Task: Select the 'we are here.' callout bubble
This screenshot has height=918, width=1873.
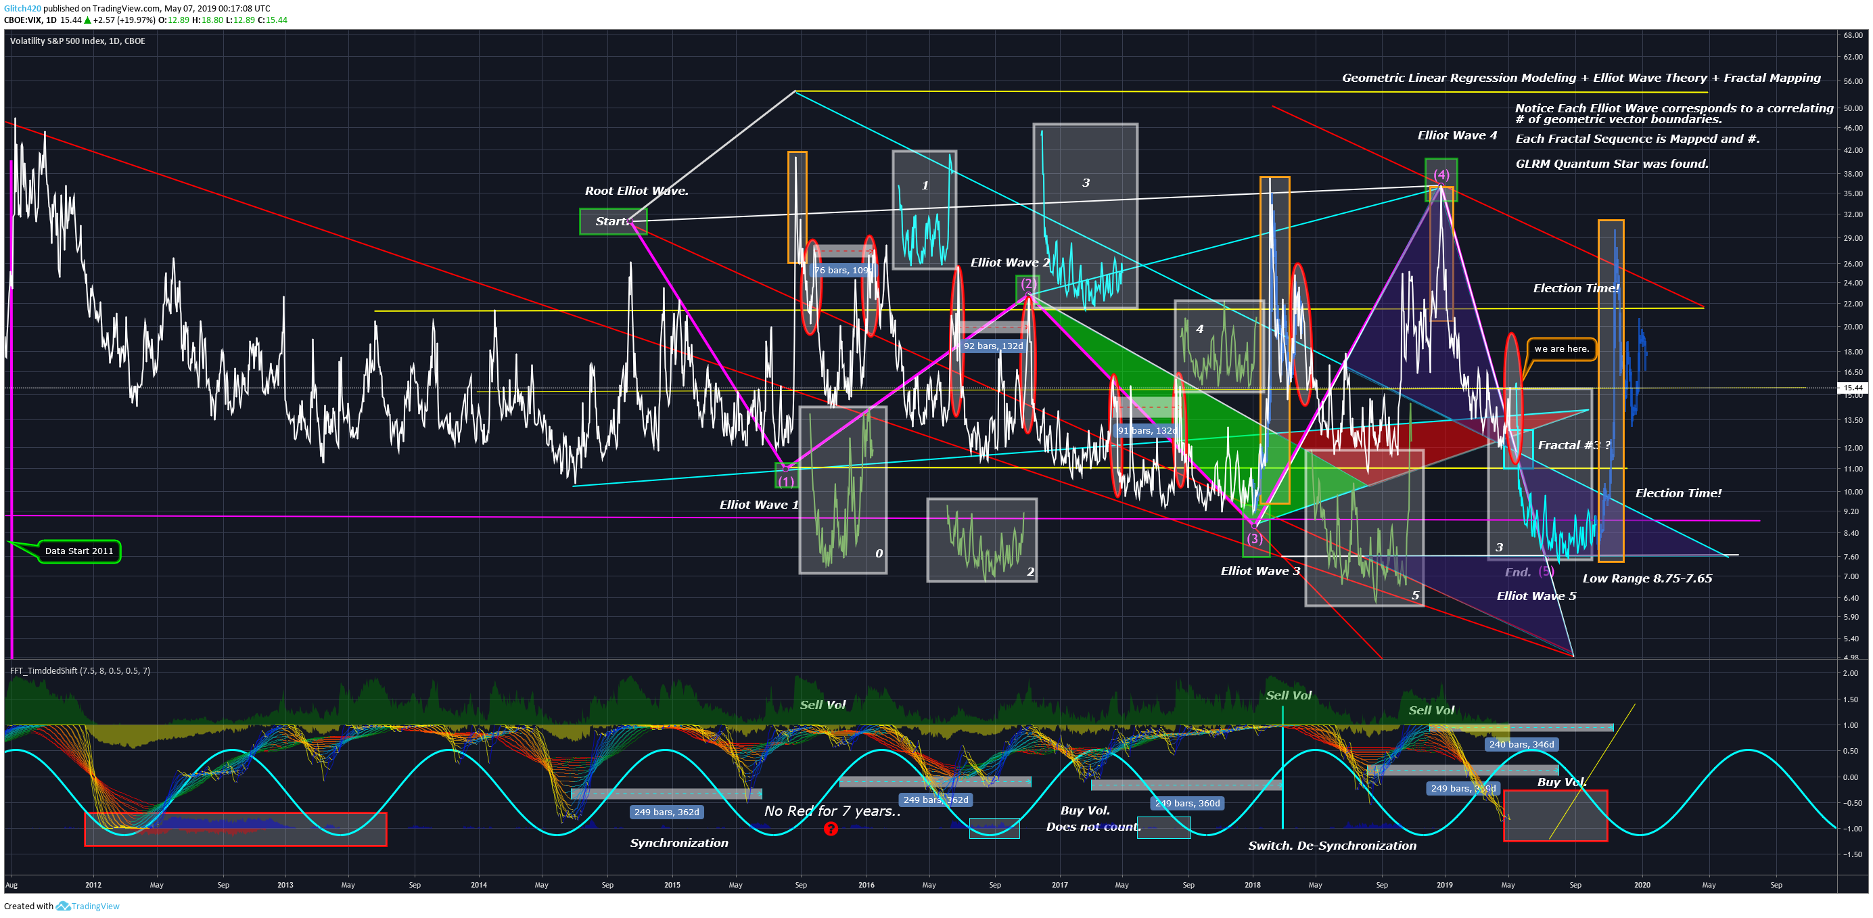Action: [x=1561, y=348]
